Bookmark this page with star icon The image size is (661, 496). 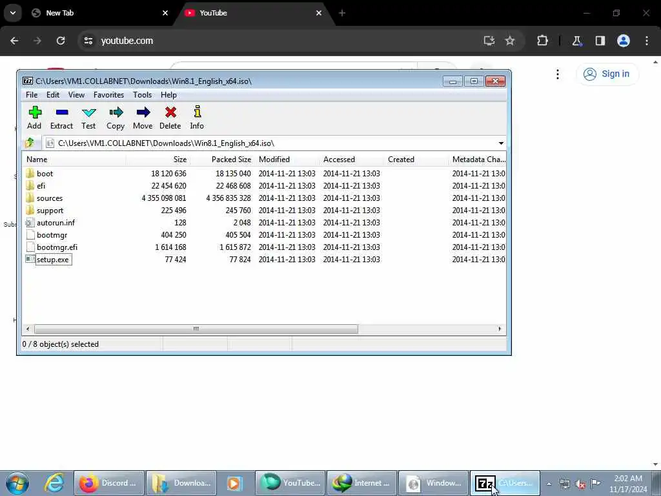coord(510,41)
